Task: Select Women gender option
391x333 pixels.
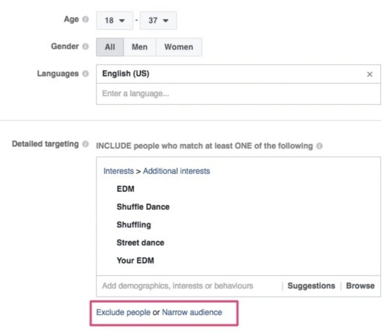Action: (179, 47)
